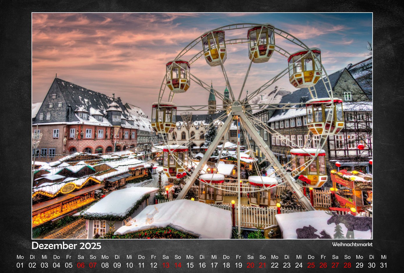Select red date 27
Screen dimensions: 404x273
point(335,265)
